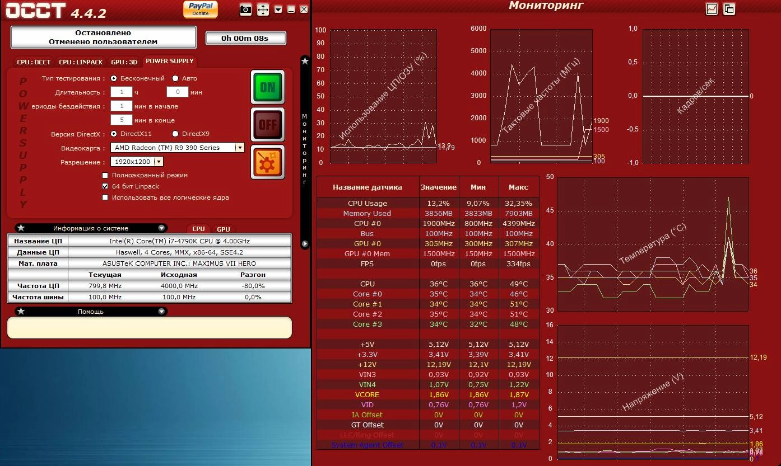The width and height of the screenshot is (781, 466).
Task: Open the title bar down-arrow menu
Action: [278, 10]
